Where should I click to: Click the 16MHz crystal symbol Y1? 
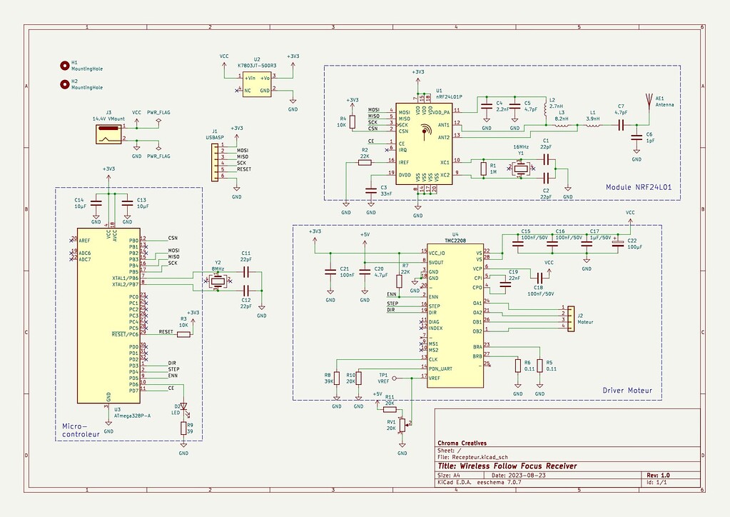pyautogui.click(x=520, y=168)
